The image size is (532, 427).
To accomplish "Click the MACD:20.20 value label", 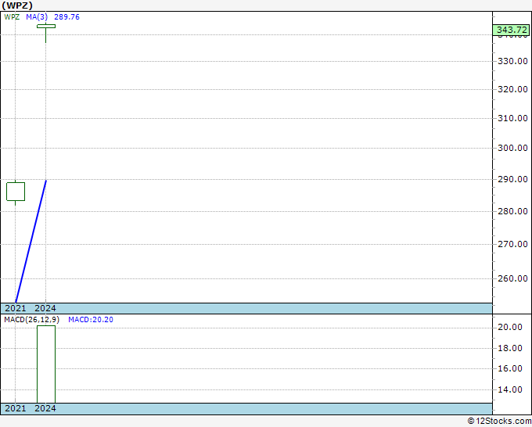I will tap(91, 320).
